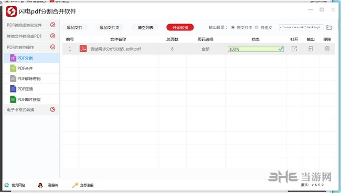The width and height of the screenshot is (341, 193).
Task: Click the key icon for registration
Action: click(x=75, y=185)
